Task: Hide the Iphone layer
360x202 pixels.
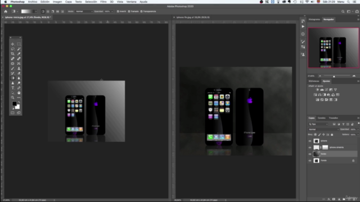Action: 310,141
